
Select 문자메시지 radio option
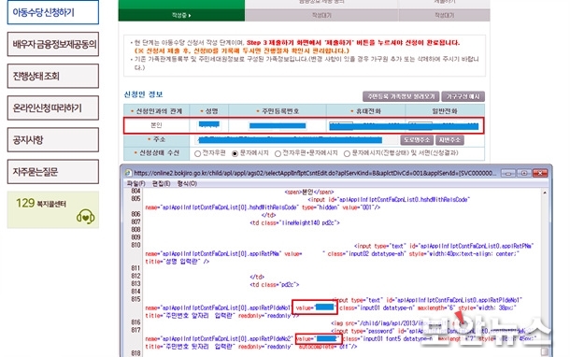pyautogui.click(x=235, y=154)
